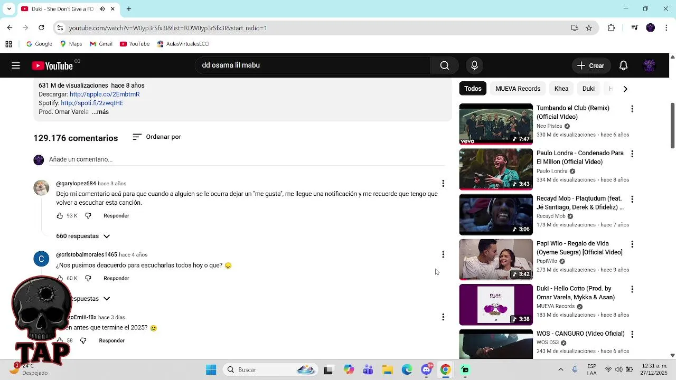
Task: Reply to cristobalmorales1465 comment
Action: [x=116, y=278]
